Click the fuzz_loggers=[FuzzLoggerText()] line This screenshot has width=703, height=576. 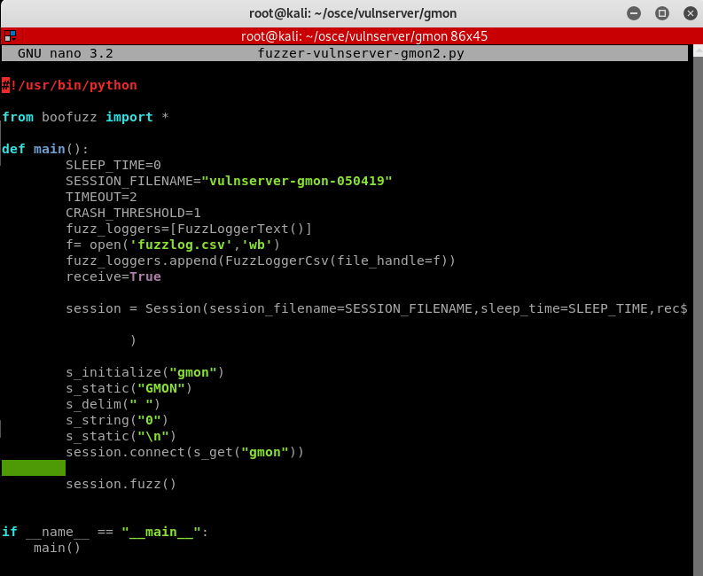point(189,229)
